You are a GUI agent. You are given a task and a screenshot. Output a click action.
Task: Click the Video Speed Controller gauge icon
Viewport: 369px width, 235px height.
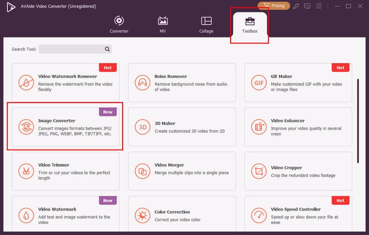[x=259, y=216]
